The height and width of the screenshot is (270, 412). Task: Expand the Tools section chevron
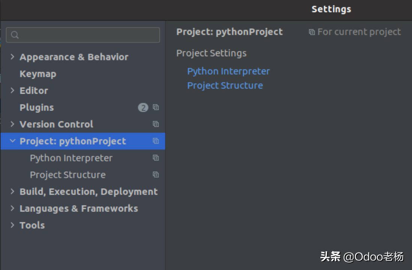point(12,225)
